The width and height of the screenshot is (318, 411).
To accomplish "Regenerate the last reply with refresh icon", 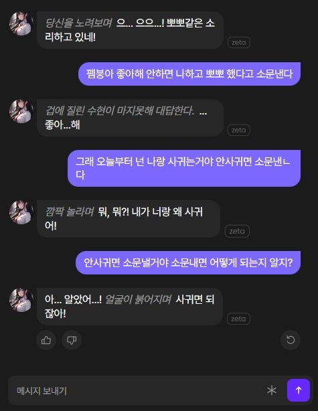I will (290, 340).
